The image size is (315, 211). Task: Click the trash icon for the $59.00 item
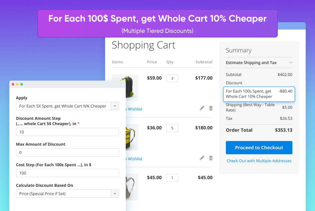(x=211, y=108)
